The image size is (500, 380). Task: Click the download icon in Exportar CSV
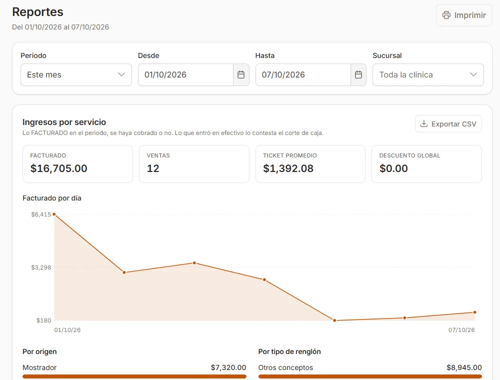coord(424,123)
